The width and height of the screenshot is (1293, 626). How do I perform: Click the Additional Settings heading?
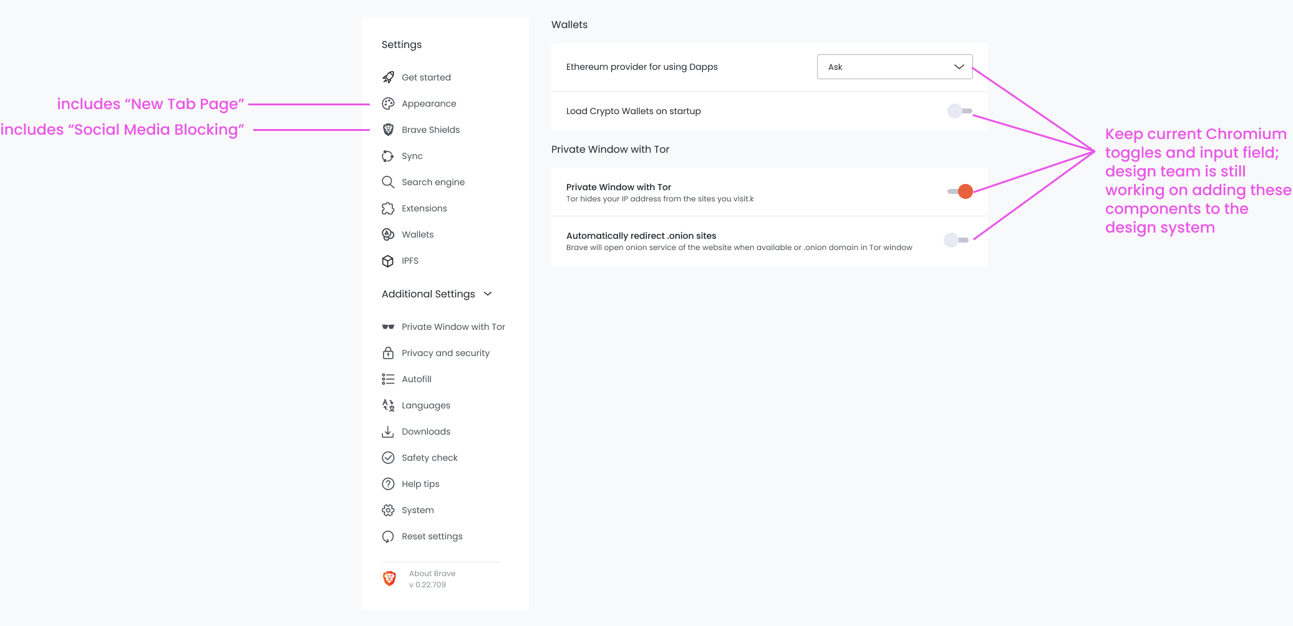429,294
